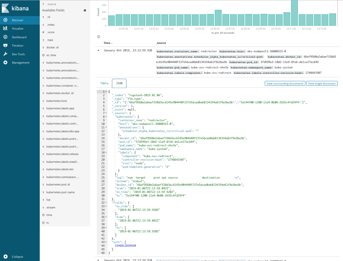Open Dev Tools wrench icon

pos(5,54)
